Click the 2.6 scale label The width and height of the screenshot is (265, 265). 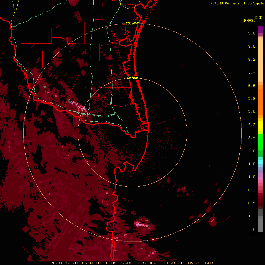pyautogui.click(x=252, y=151)
